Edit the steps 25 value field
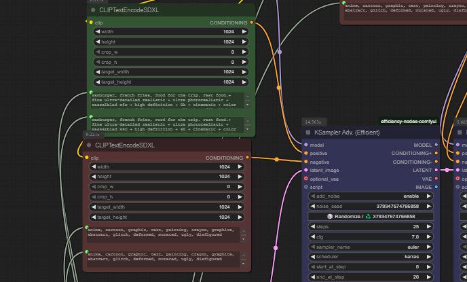The height and width of the screenshot is (282, 467). [x=371, y=226]
